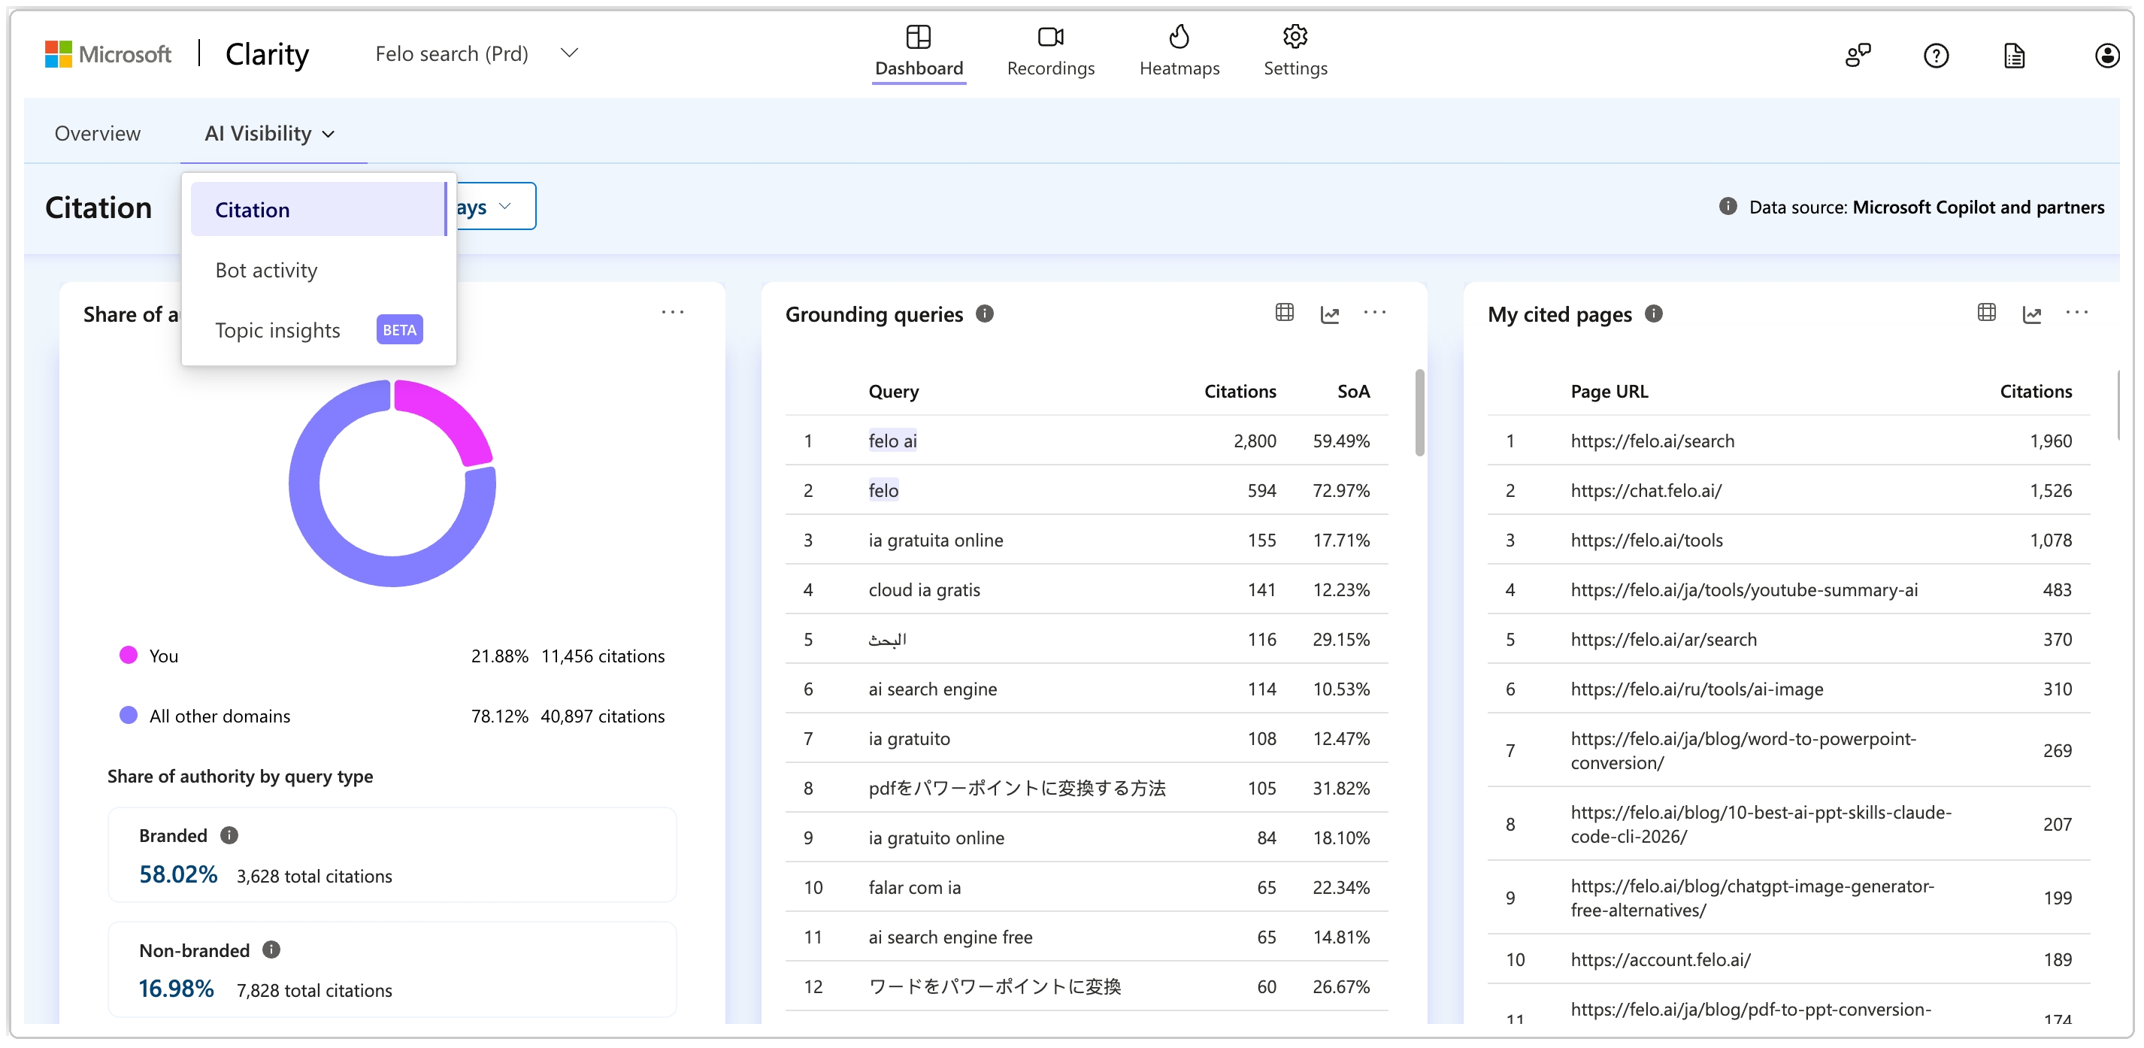
Task: Click the Data source info icon
Action: pos(1728,207)
